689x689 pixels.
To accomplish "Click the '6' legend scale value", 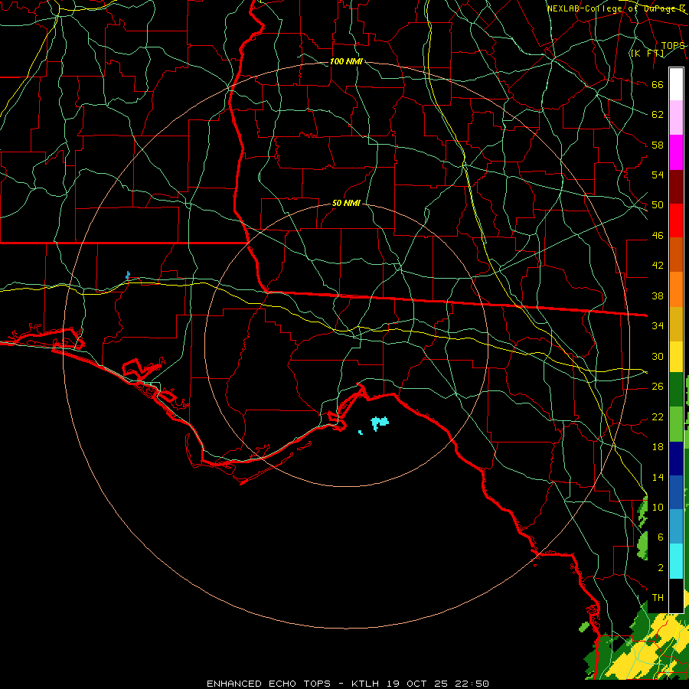I will (x=661, y=537).
